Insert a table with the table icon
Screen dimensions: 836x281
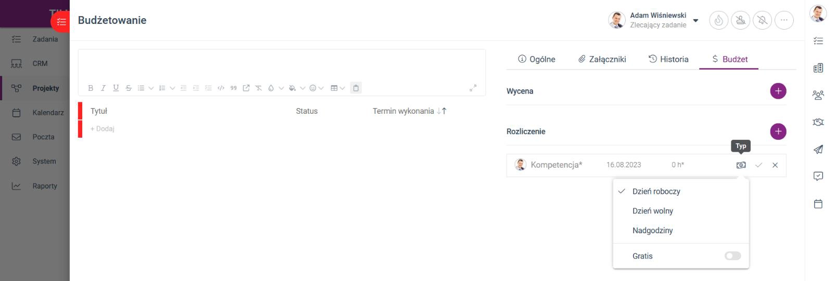point(334,88)
